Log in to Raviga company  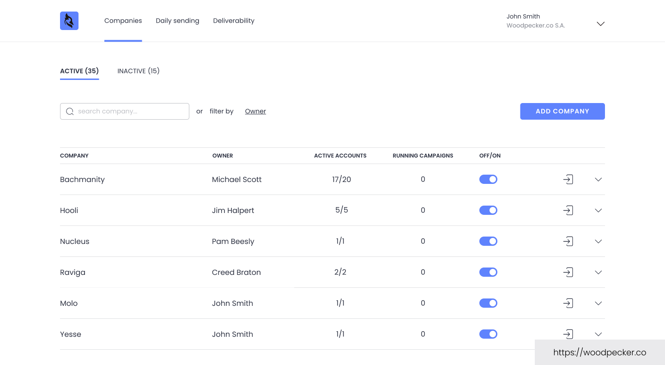568,272
